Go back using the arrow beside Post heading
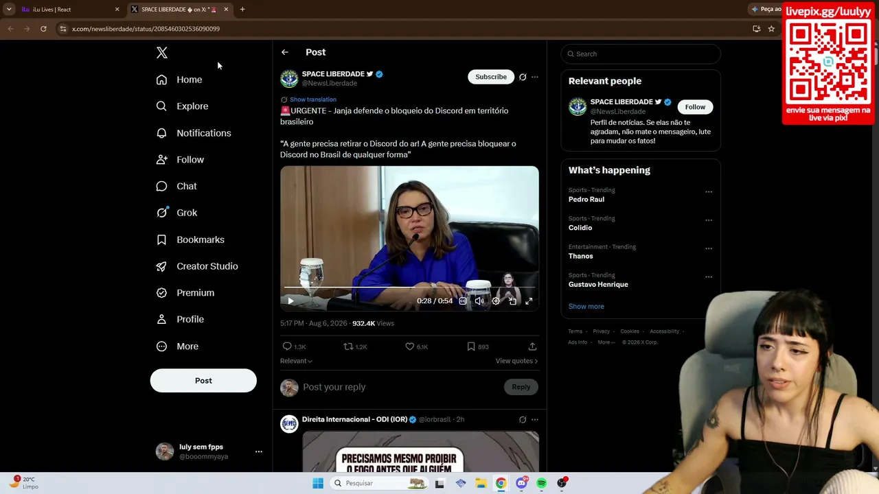Image resolution: width=879 pixels, height=494 pixels. (285, 52)
